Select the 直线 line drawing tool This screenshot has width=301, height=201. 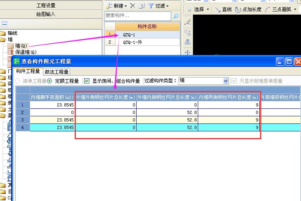point(224,9)
